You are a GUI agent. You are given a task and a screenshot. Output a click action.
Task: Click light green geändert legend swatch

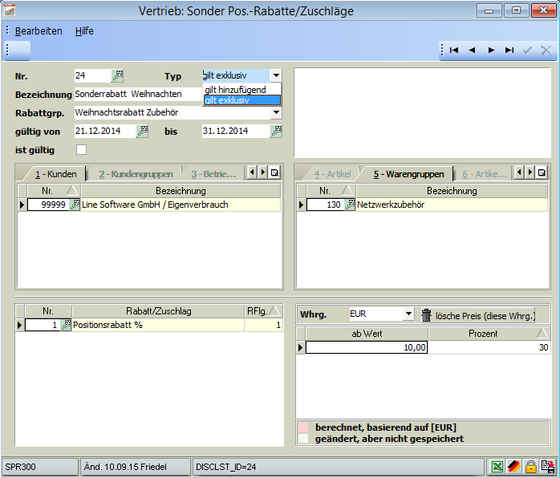pyautogui.click(x=303, y=439)
